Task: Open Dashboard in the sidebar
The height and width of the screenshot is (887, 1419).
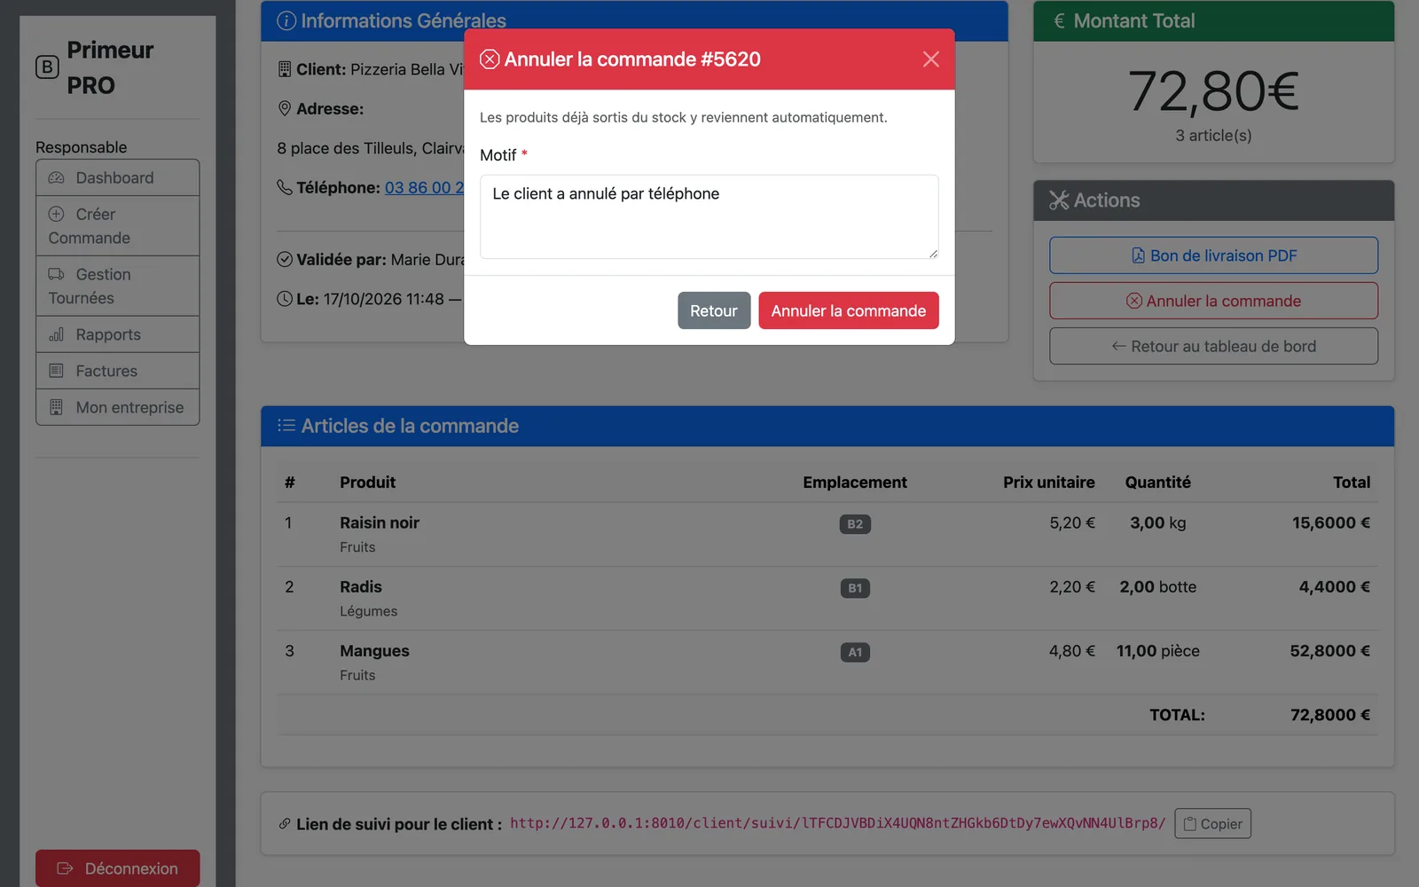Action: (x=117, y=177)
